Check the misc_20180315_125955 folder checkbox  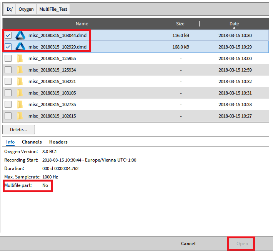coord(8,59)
